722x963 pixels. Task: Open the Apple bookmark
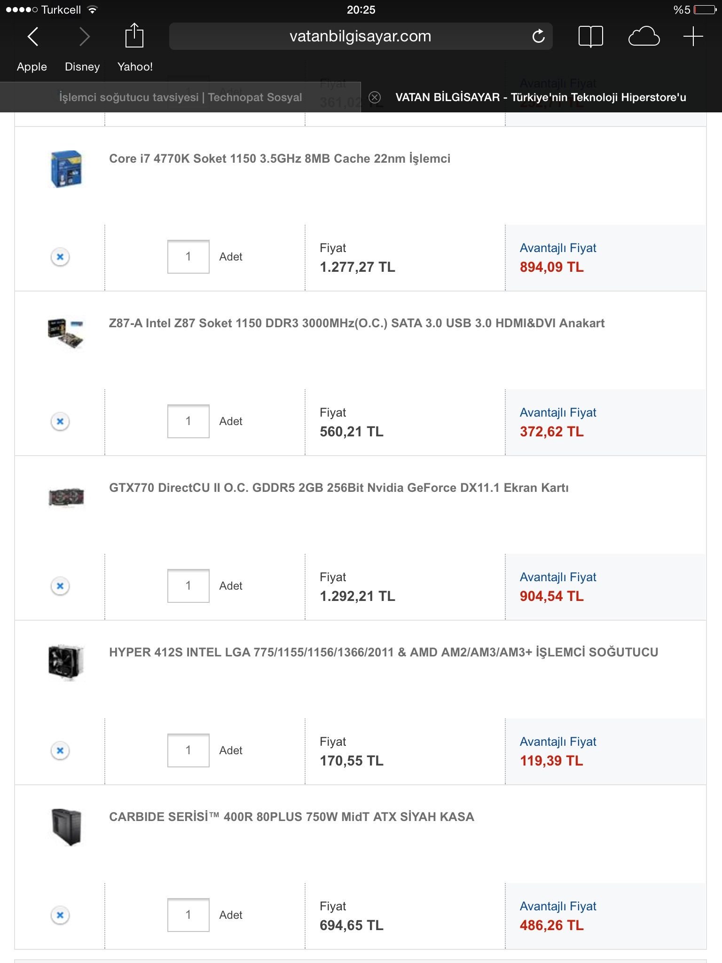point(32,67)
